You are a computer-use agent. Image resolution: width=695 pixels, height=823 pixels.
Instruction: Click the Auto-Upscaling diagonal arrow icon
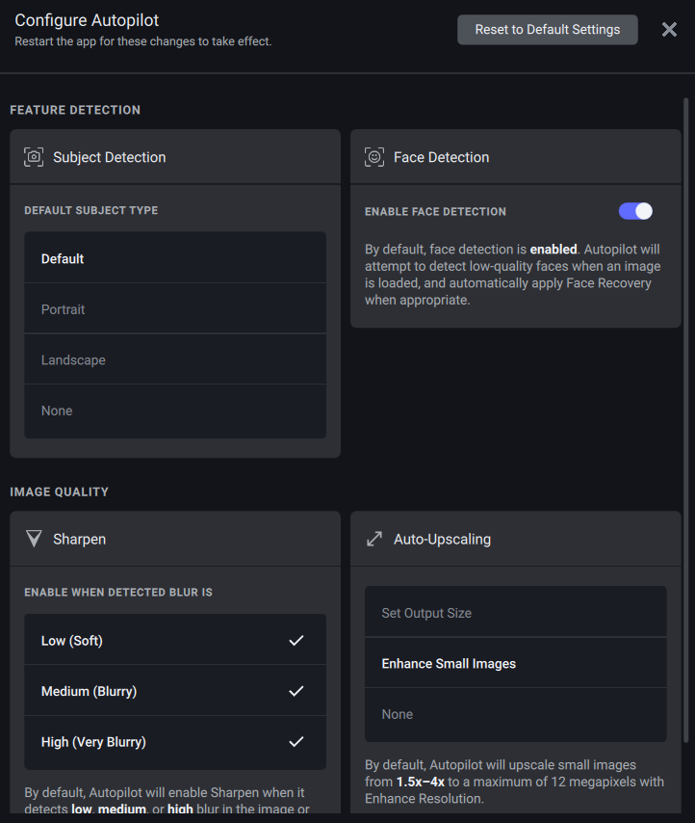pos(374,539)
